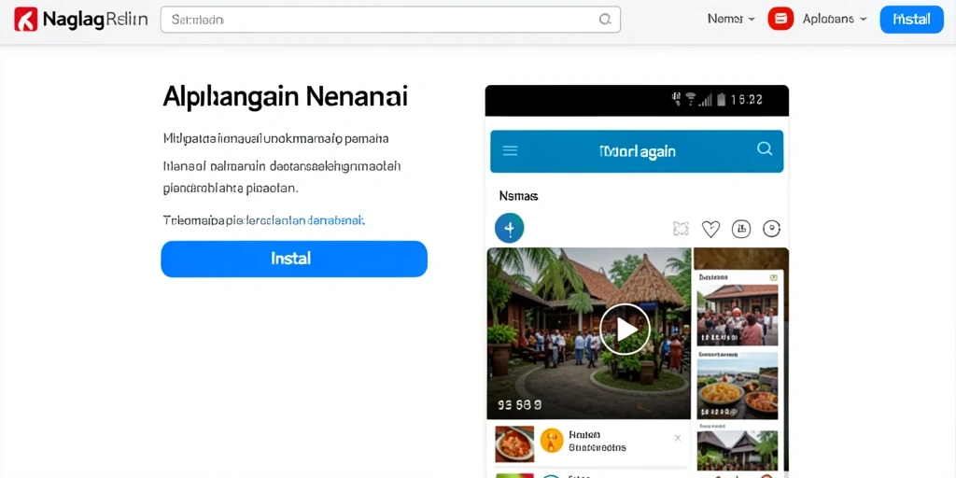Click the orange round icon in the list row
This screenshot has width=956, height=478.
552,441
